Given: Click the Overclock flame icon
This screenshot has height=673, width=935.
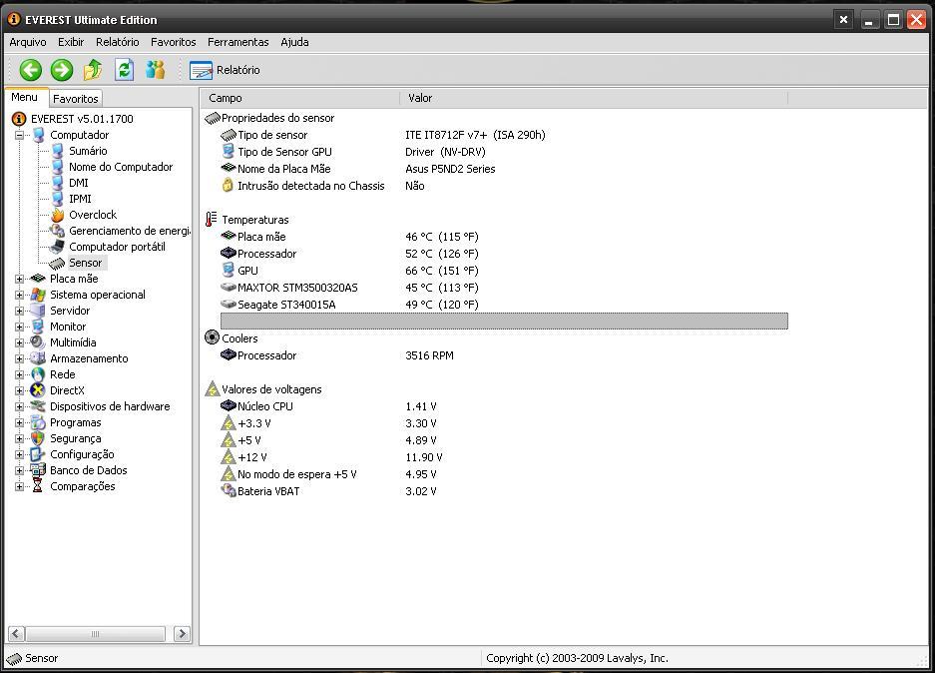Looking at the screenshot, I should 58,215.
